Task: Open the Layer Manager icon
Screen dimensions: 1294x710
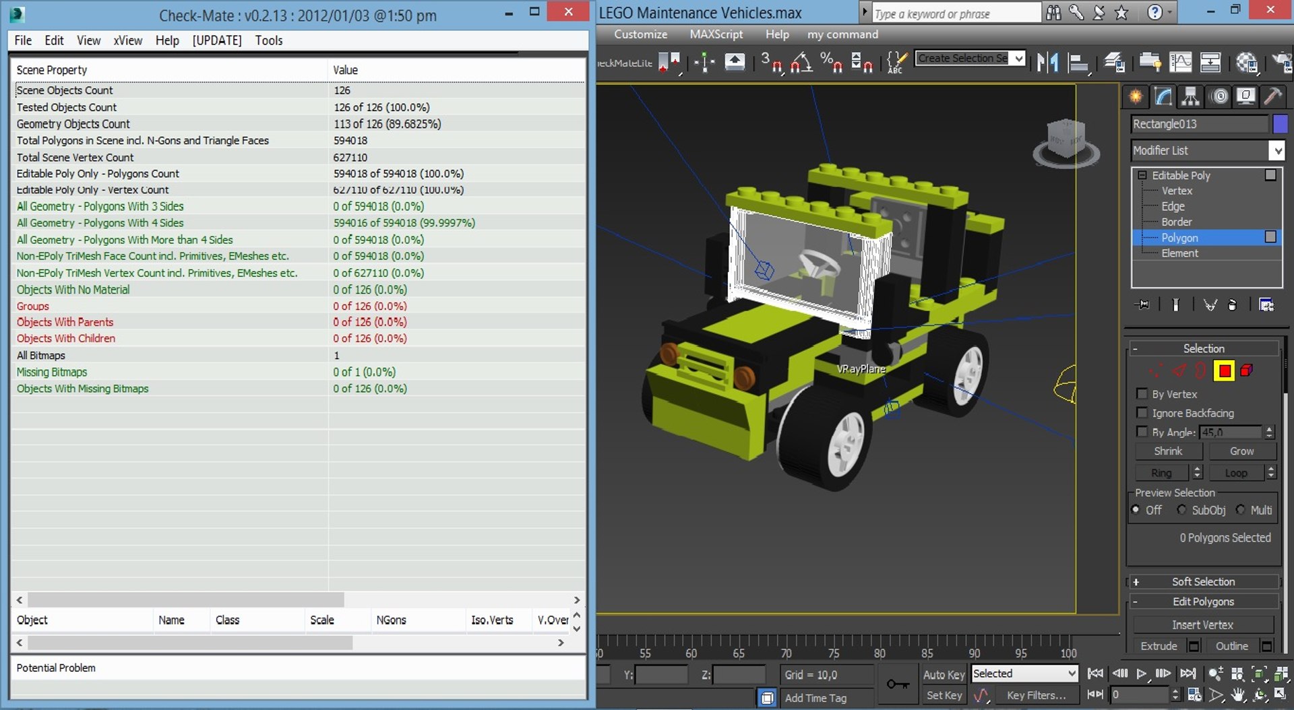Action: point(1114,63)
